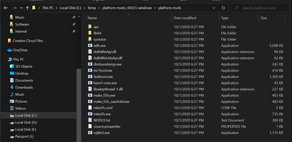Select the hprof-conv.exe icon

click(x=90, y=83)
